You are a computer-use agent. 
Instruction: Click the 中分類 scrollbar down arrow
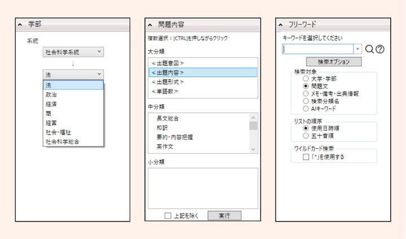point(253,149)
